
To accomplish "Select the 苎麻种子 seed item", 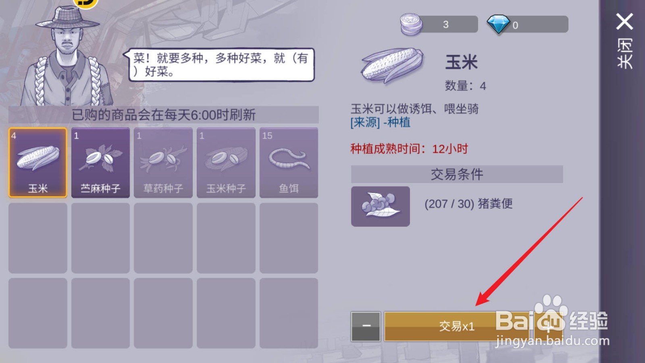I will pos(100,163).
